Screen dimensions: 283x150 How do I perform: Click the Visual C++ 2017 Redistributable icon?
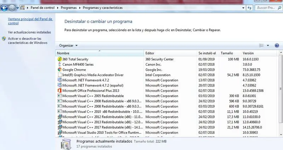point(59,127)
